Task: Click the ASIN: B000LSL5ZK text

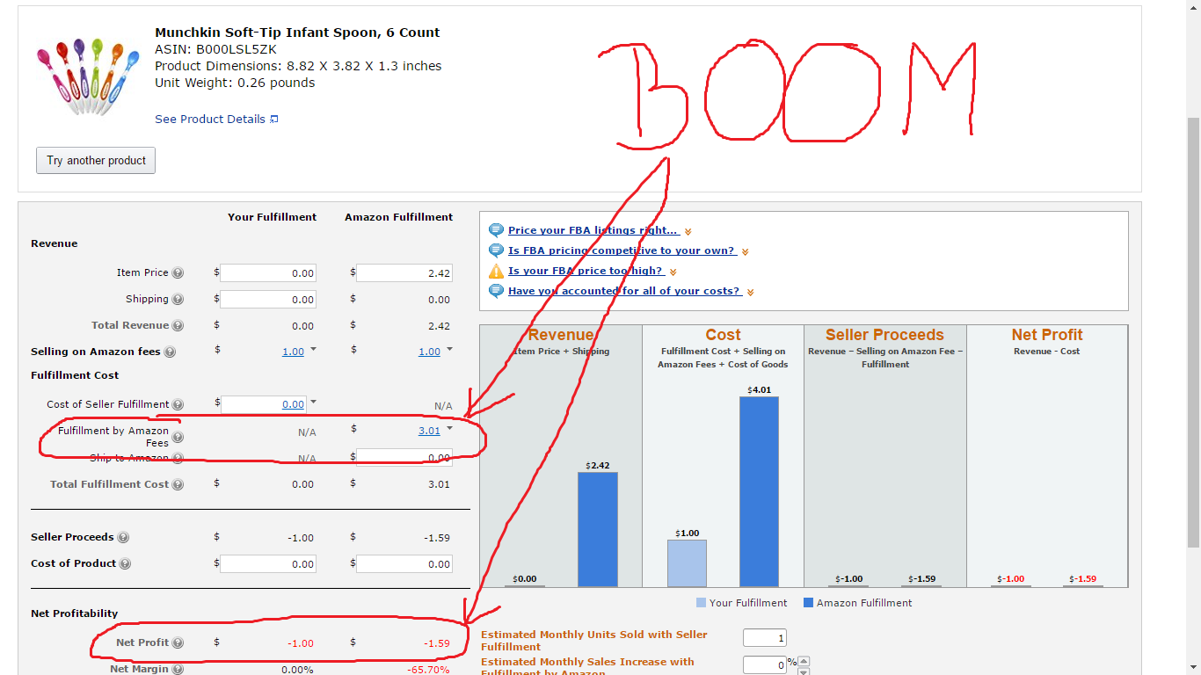Action: coord(215,49)
